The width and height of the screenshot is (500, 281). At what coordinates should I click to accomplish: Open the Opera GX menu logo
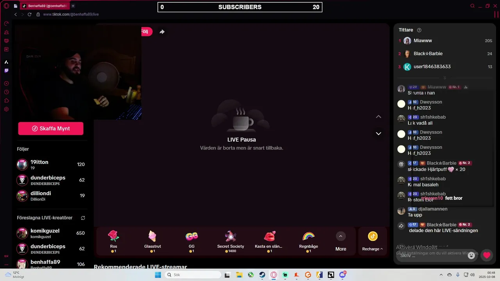point(6,6)
